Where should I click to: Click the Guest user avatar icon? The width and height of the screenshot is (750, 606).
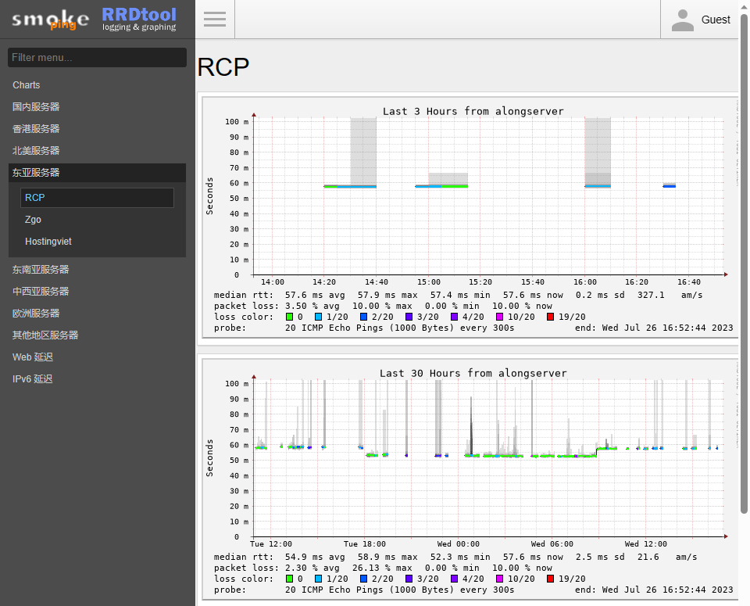pyautogui.click(x=682, y=20)
